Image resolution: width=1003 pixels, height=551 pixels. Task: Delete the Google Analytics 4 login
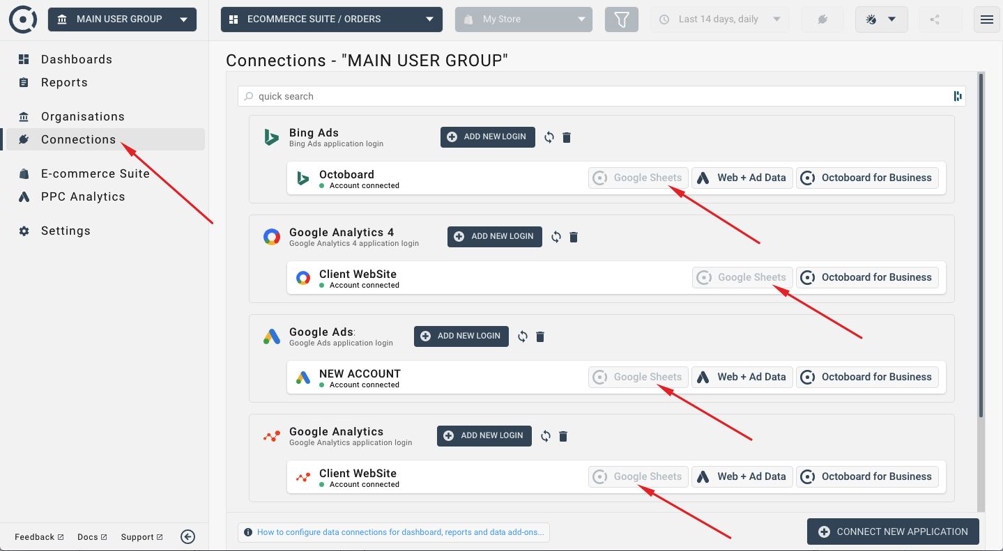pyautogui.click(x=574, y=237)
